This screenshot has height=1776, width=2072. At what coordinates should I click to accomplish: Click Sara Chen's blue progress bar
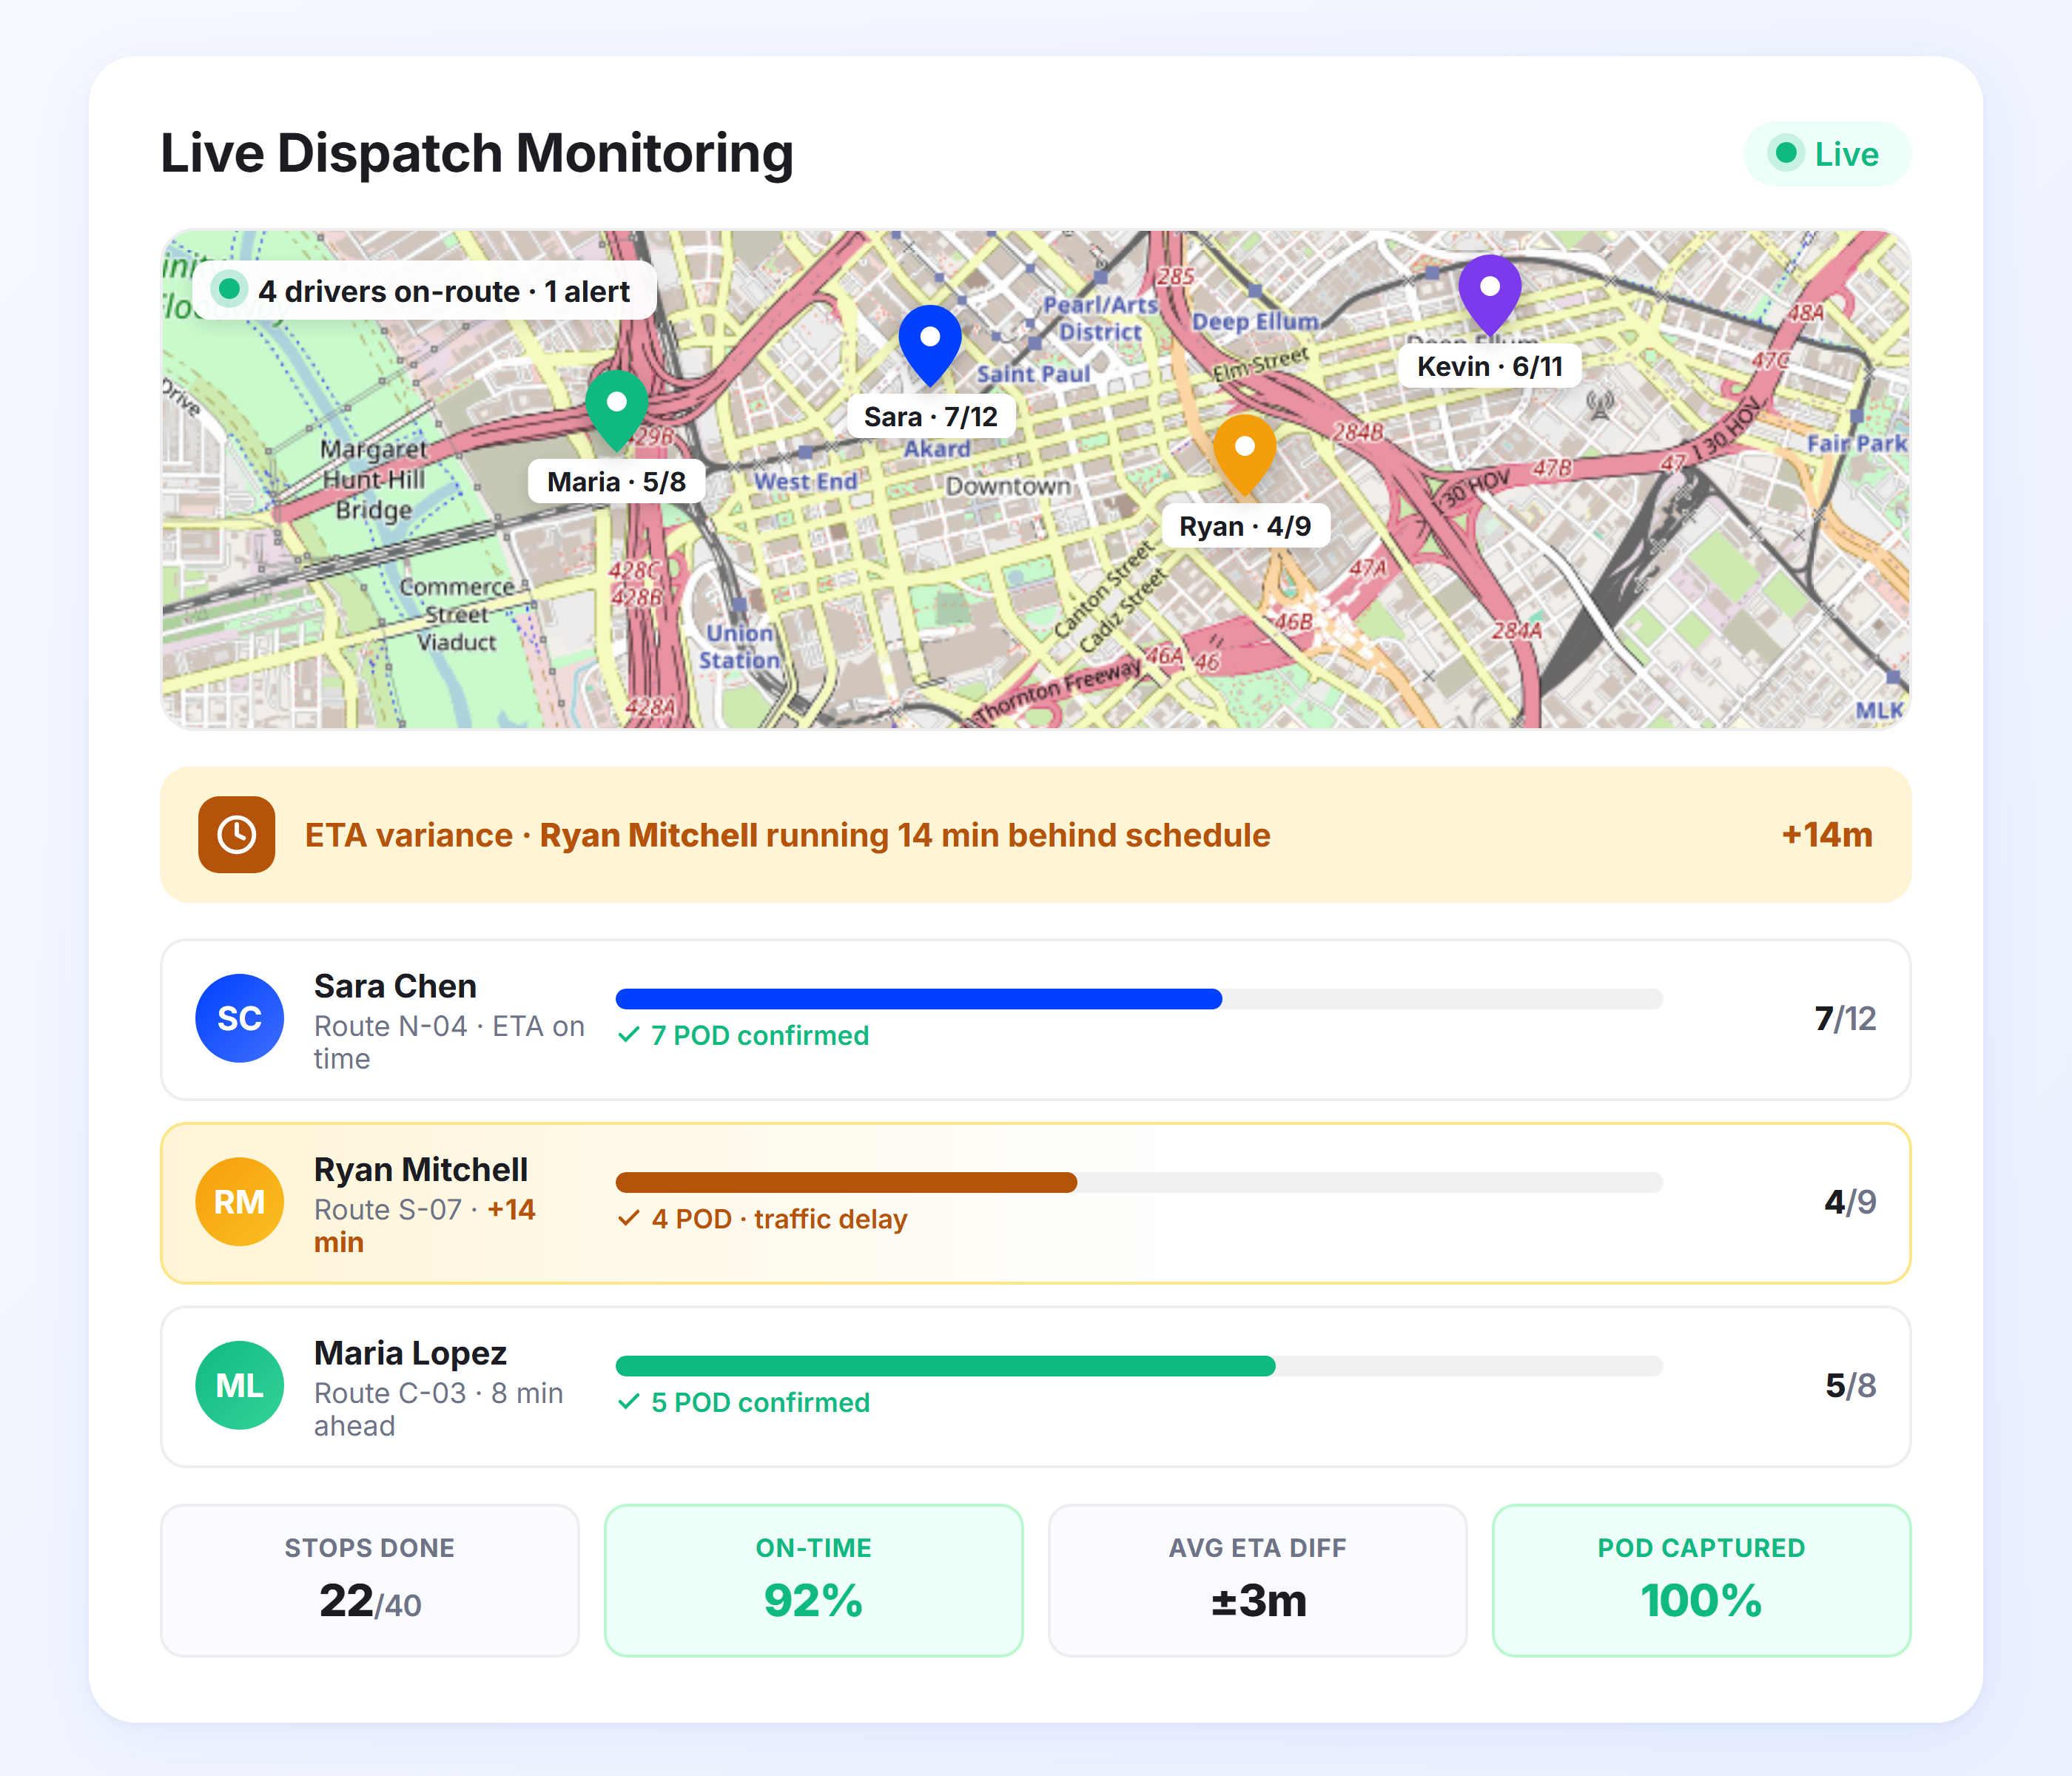coord(919,998)
